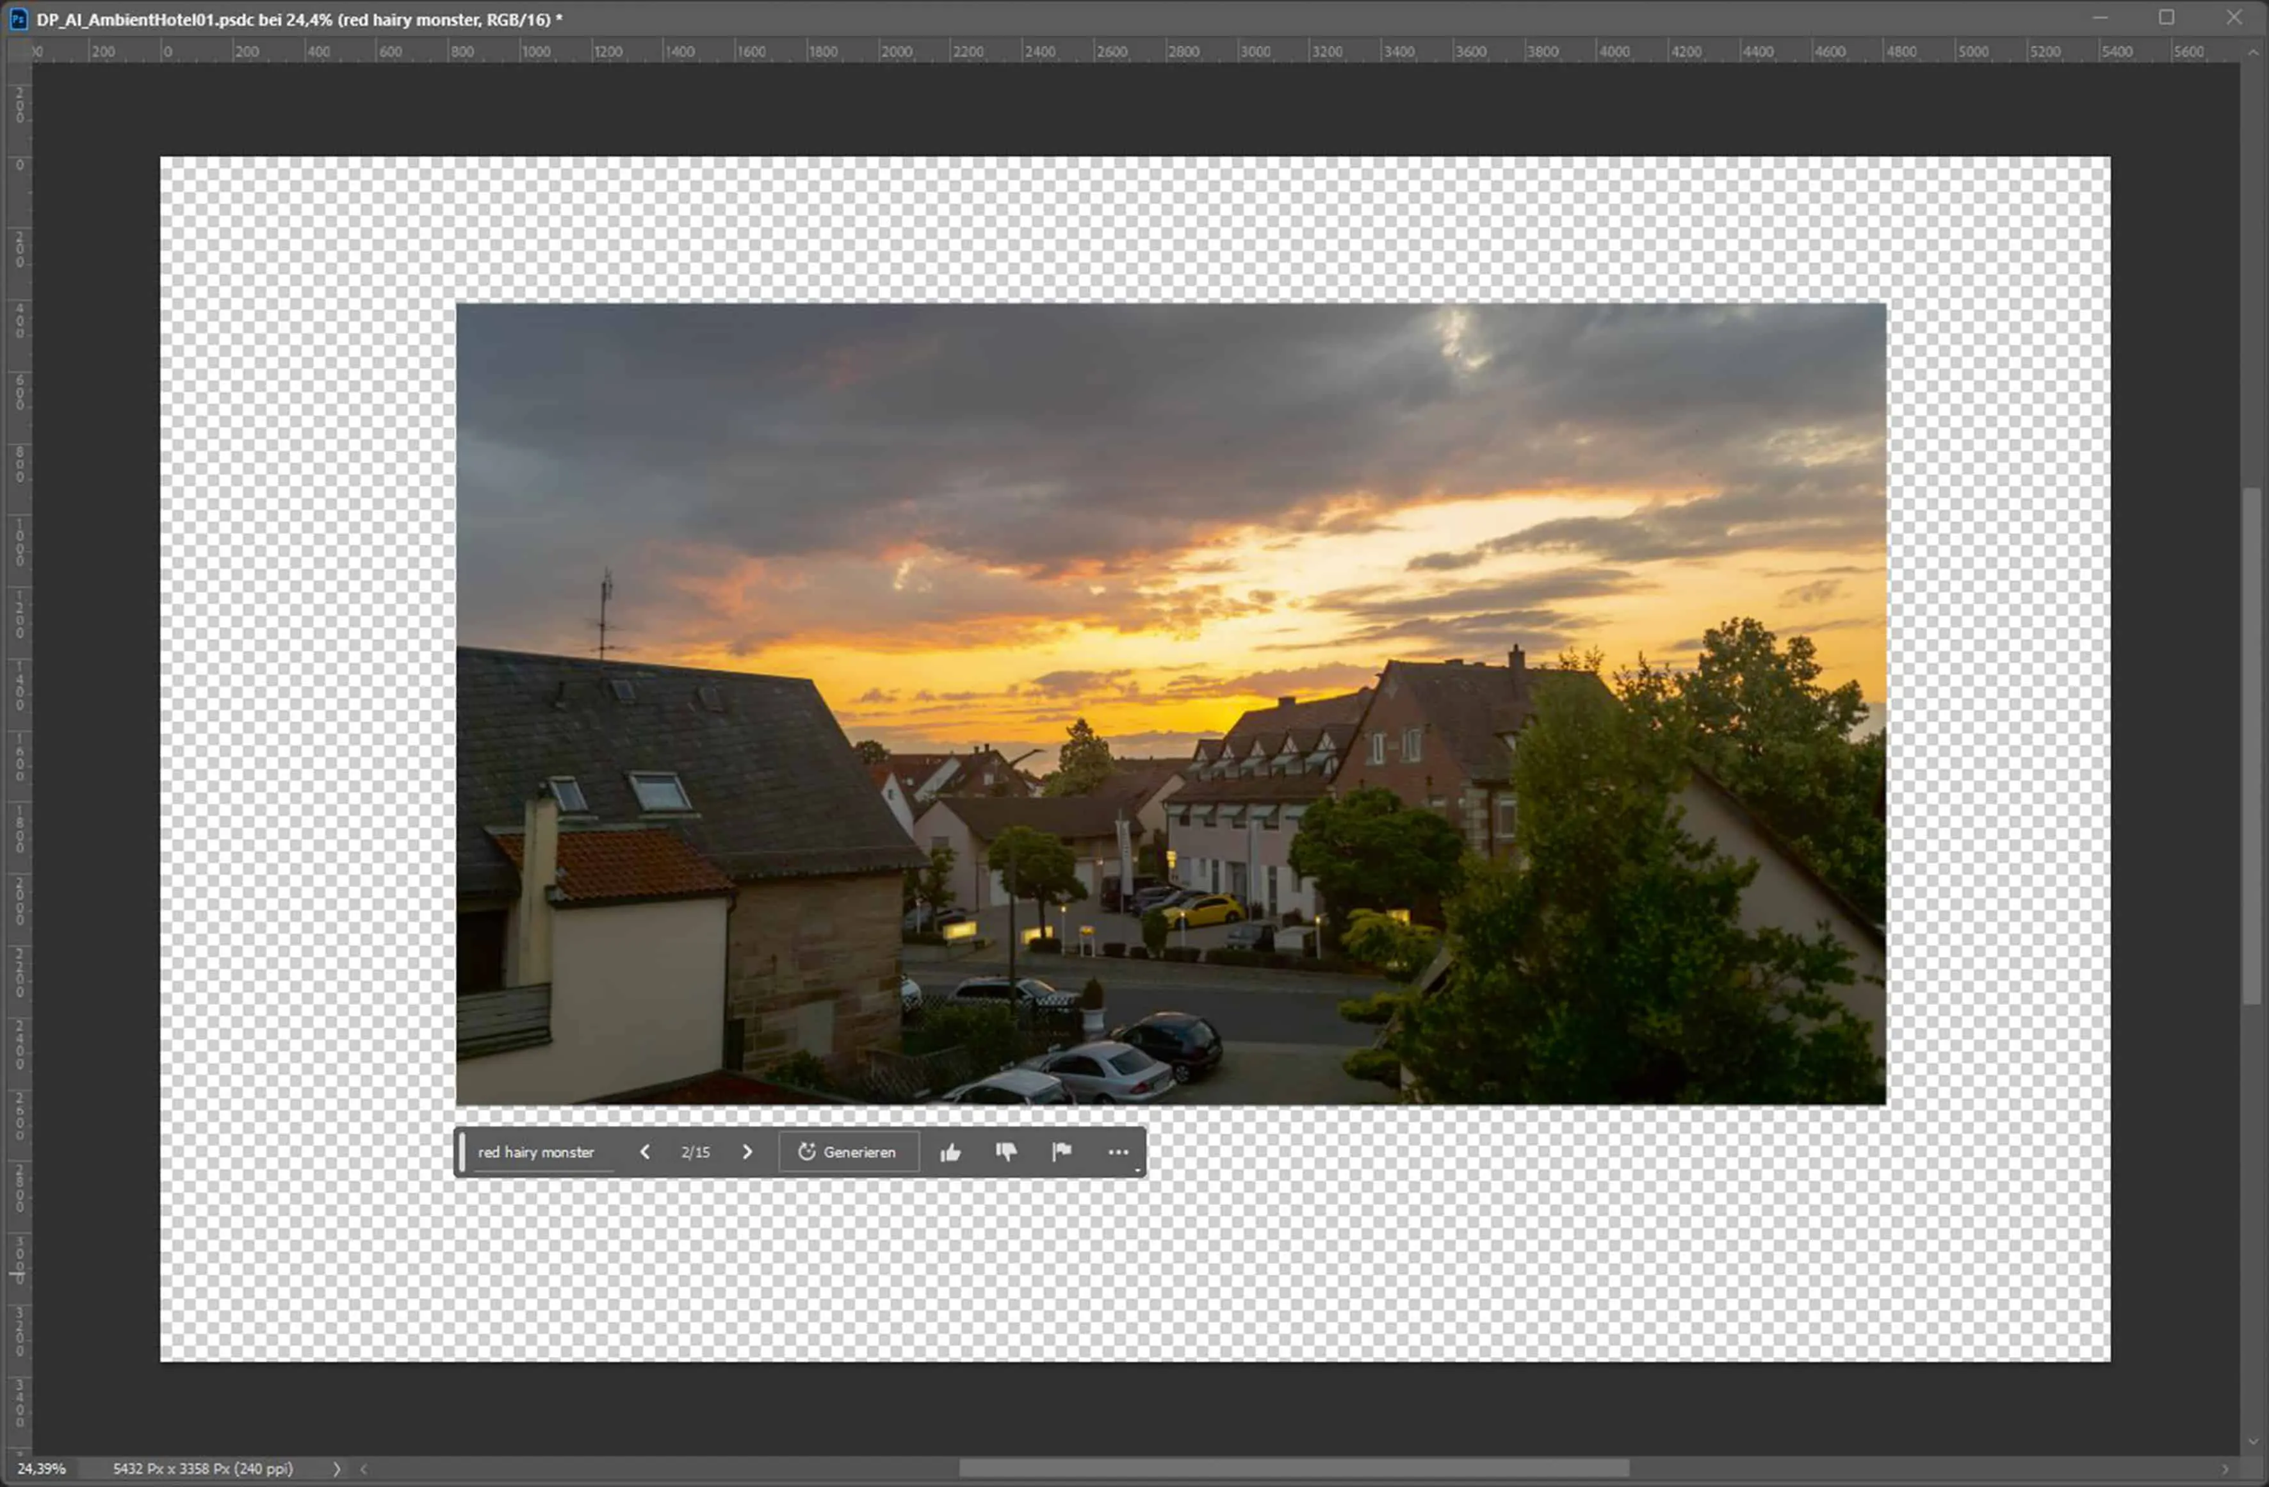Click the Photoshop icon in the title bar

18,19
